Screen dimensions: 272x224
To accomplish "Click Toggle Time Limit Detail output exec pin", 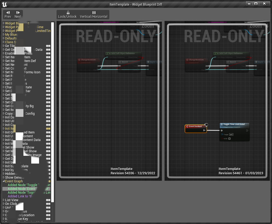I will pos(247,131).
